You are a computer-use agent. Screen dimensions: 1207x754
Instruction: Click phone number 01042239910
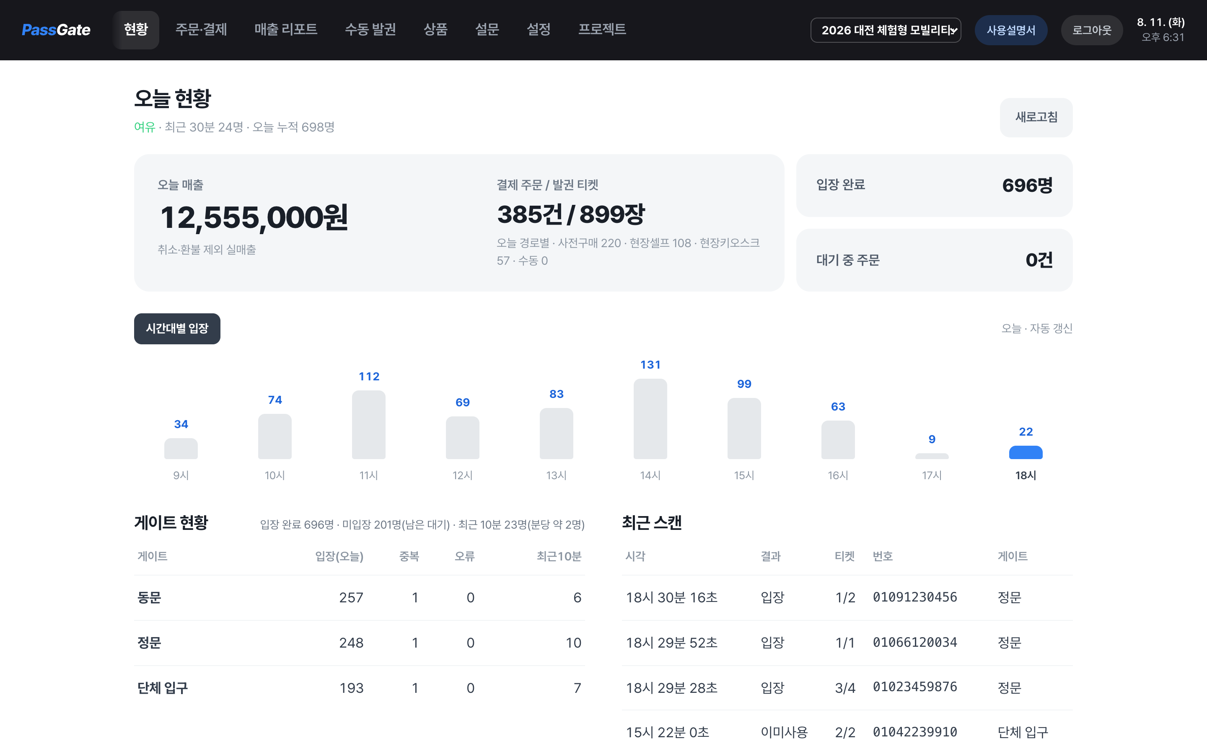click(915, 732)
